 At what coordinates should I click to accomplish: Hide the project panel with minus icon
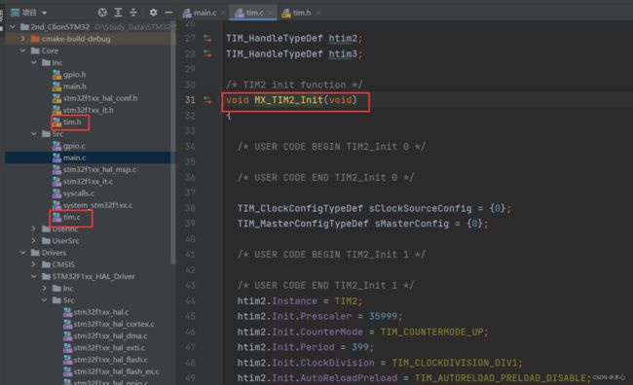coord(168,13)
